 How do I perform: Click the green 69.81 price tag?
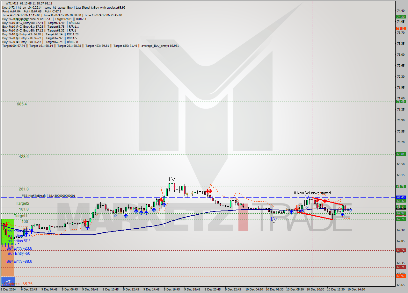(401, 154)
